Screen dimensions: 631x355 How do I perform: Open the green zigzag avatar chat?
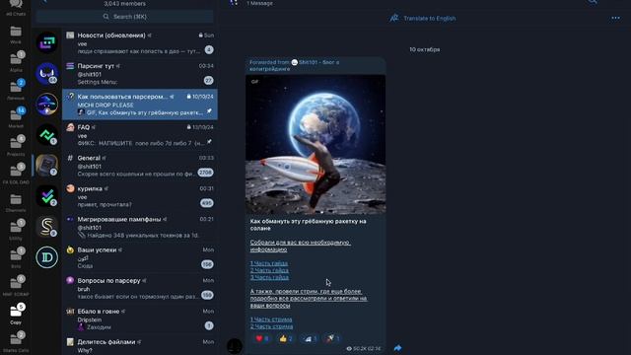point(47,134)
